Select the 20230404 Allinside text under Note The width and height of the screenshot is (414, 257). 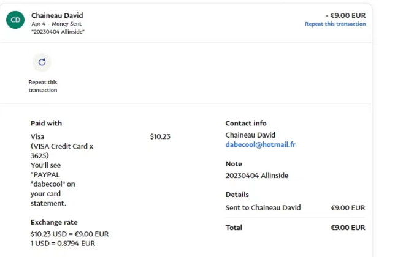(256, 176)
